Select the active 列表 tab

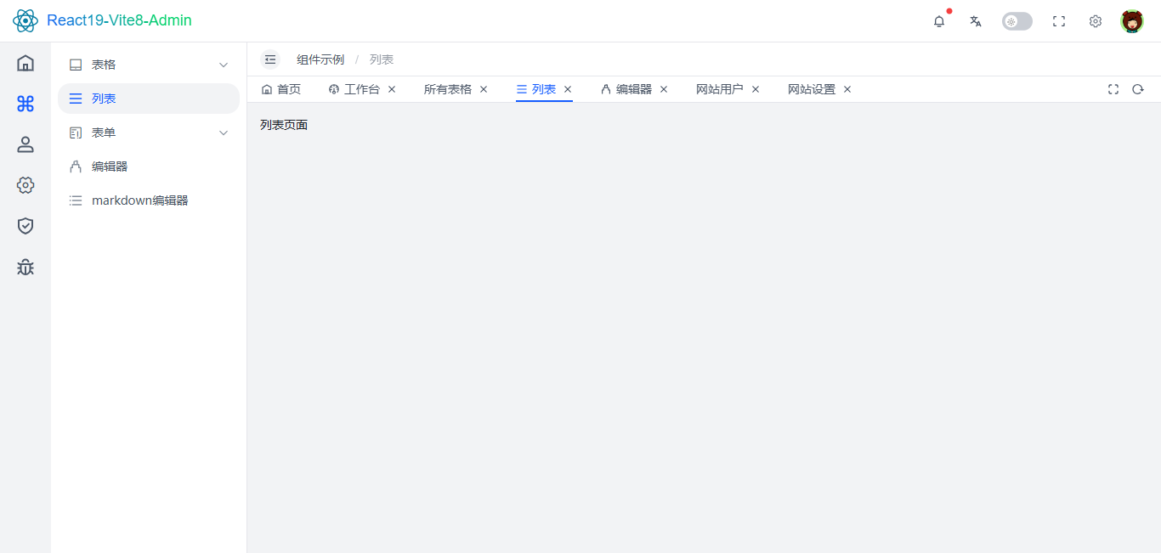pyautogui.click(x=536, y=89)
